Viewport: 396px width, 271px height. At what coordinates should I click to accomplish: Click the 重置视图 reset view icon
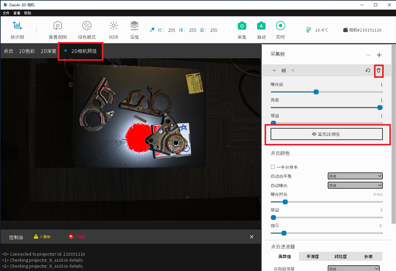[x=57, y=26]
